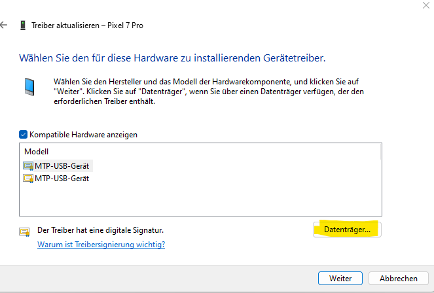Uncheck the Kompatible Hardware anzeigen checkbox

point(24,134)
